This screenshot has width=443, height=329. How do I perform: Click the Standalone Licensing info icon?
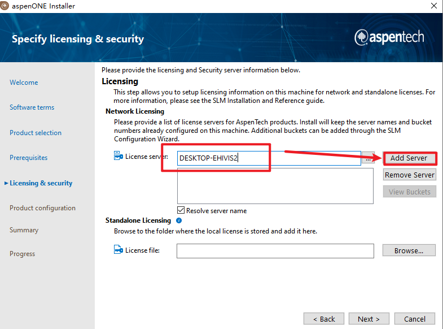[x=179, y=220]
